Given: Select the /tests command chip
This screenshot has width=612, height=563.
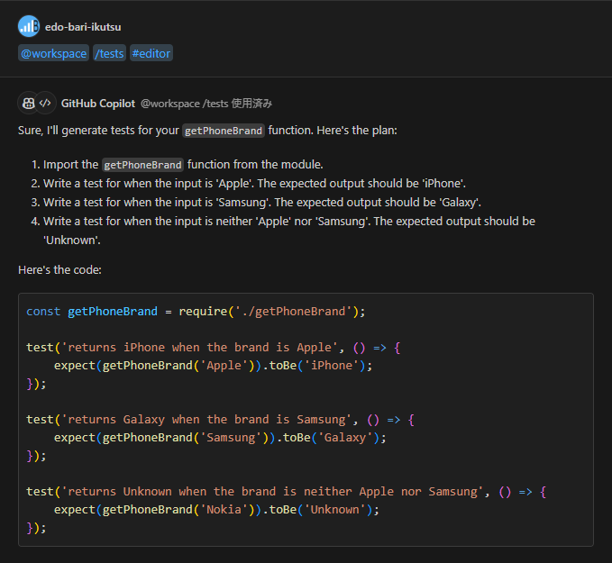Looking at the screenshot, I should tap(109, 53).
